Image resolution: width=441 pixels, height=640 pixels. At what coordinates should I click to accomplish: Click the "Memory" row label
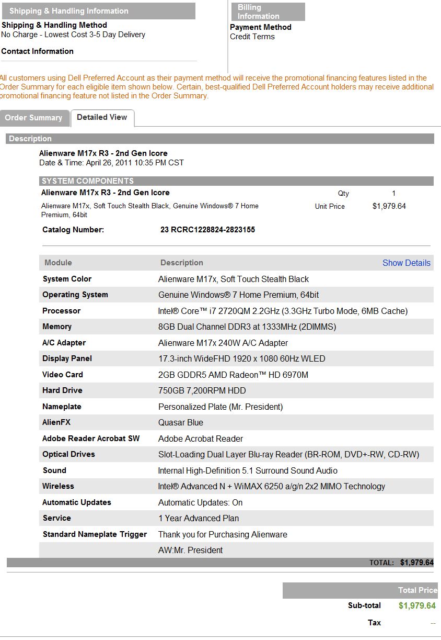(x=57, y=327)
